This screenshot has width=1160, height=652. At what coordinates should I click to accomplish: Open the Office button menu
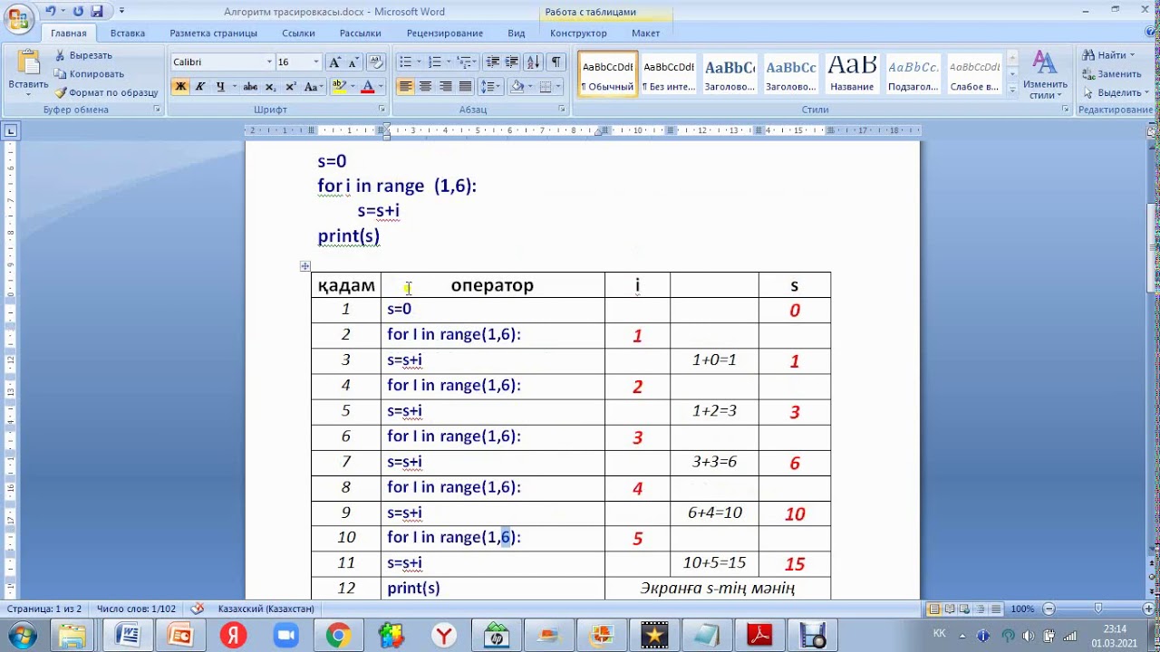[x=18, y=18]
